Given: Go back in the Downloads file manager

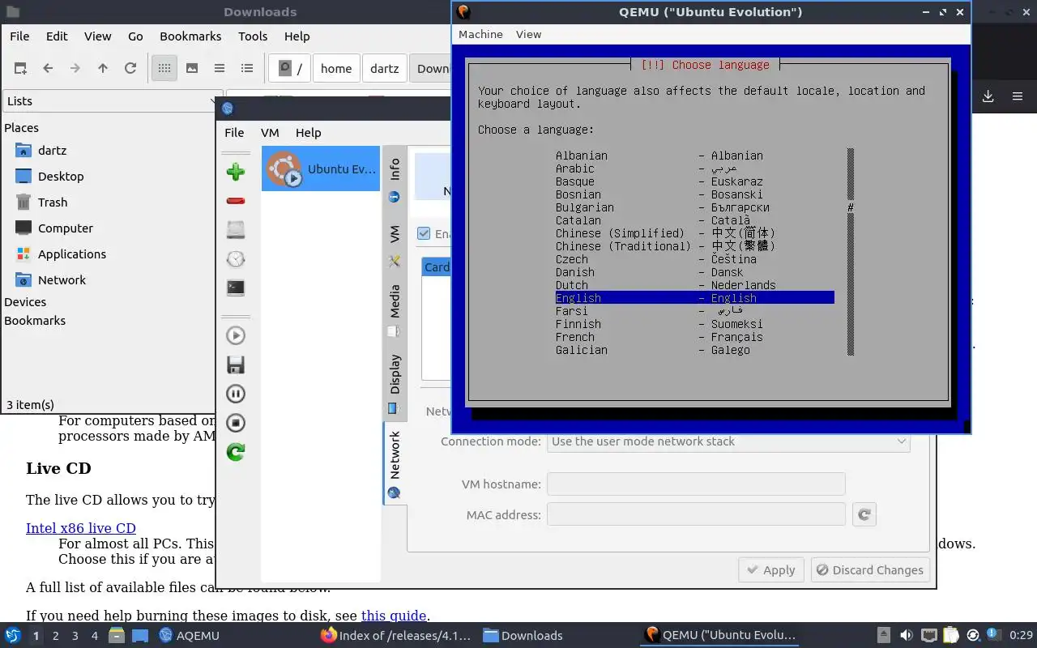Looking at the screenshot, I should [x=48, y=68].
